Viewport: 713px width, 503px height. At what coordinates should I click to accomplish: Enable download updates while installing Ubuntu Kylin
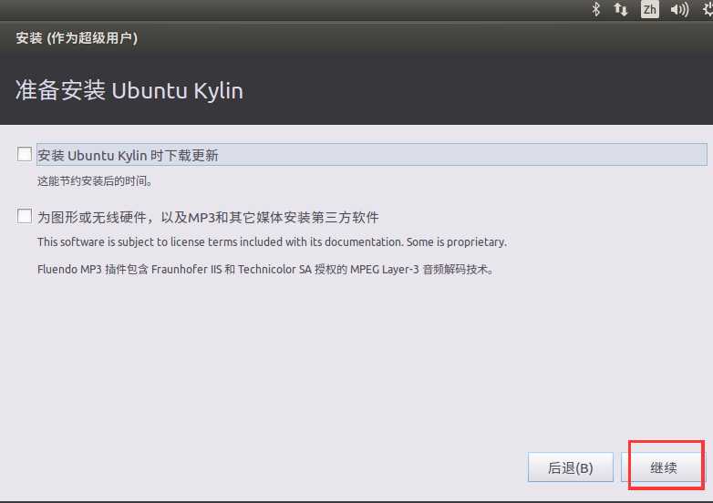[25, 154]
